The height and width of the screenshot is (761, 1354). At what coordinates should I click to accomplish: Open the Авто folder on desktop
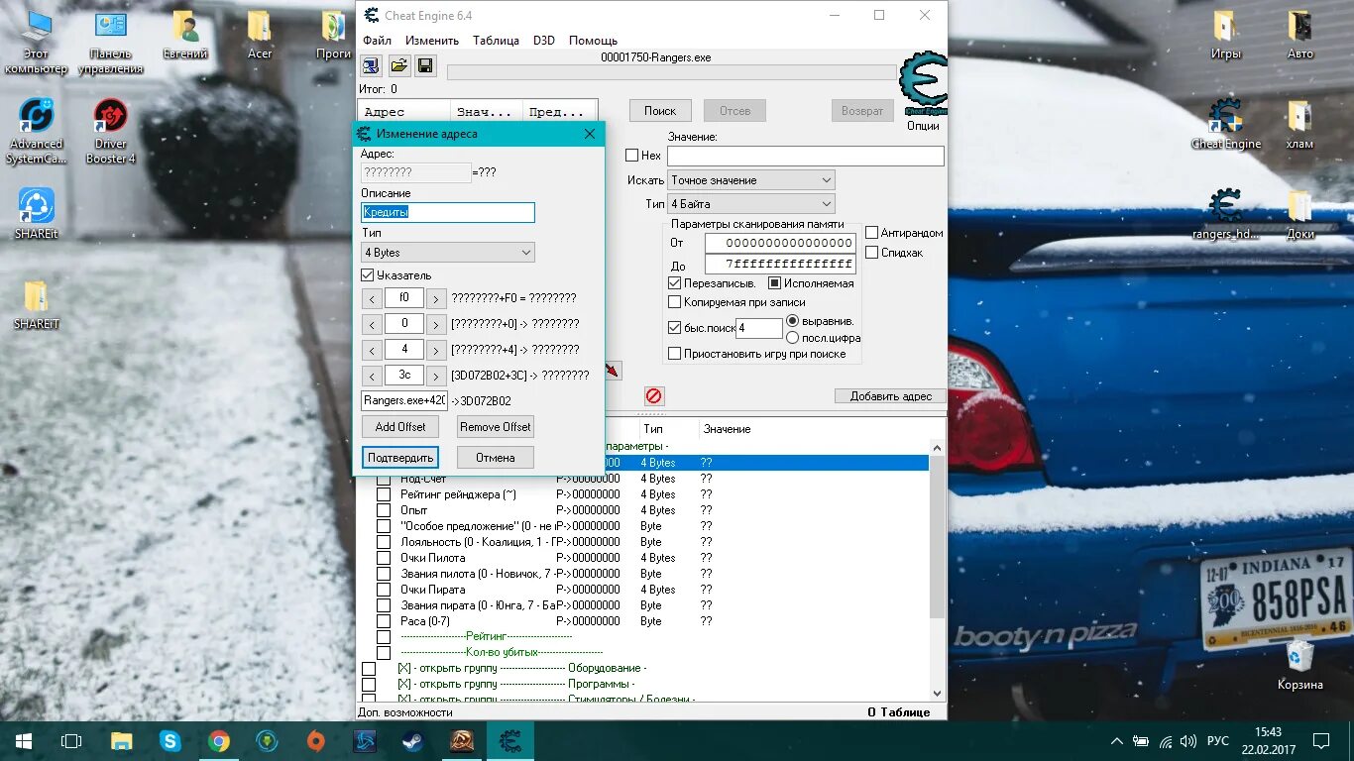click(x=1299, y=35)
